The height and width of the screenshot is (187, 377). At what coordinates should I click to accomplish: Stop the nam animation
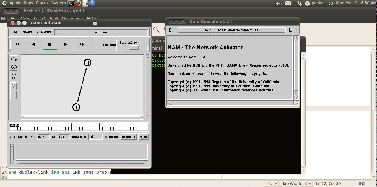click(x=50, y=44)
